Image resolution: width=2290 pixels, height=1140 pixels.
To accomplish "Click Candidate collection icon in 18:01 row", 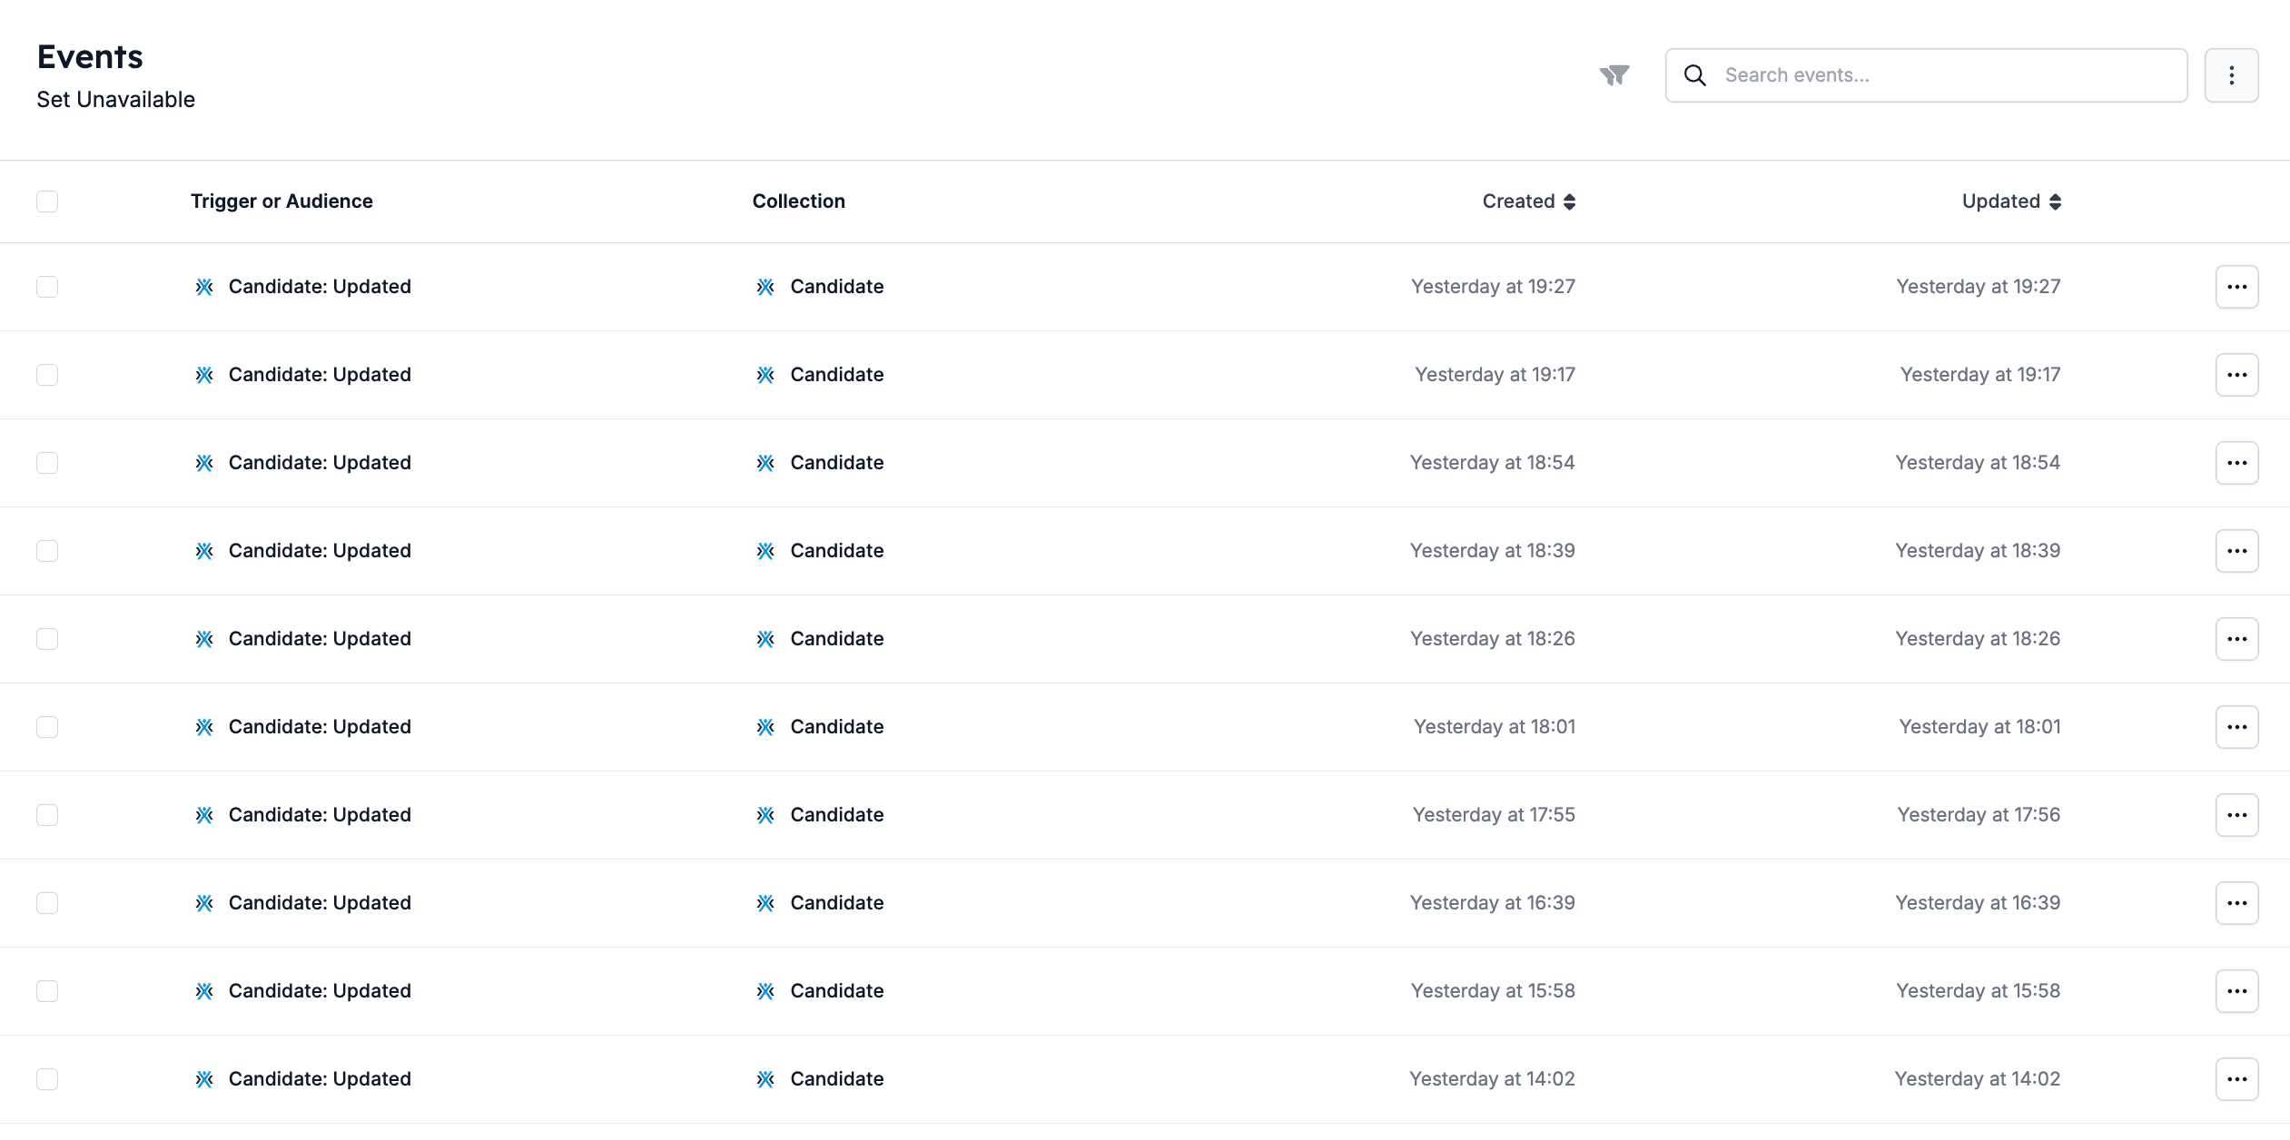I will pos(765,727).
